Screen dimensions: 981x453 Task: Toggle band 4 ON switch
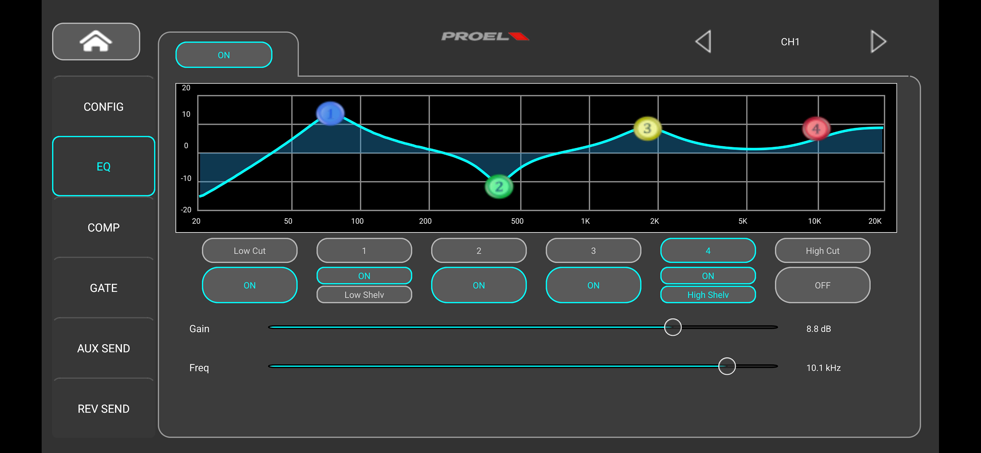(708, 276)
